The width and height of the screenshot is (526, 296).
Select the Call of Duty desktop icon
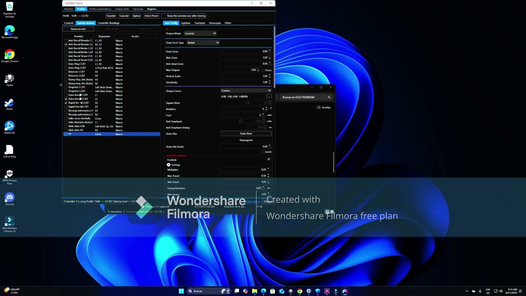(9, 152)
